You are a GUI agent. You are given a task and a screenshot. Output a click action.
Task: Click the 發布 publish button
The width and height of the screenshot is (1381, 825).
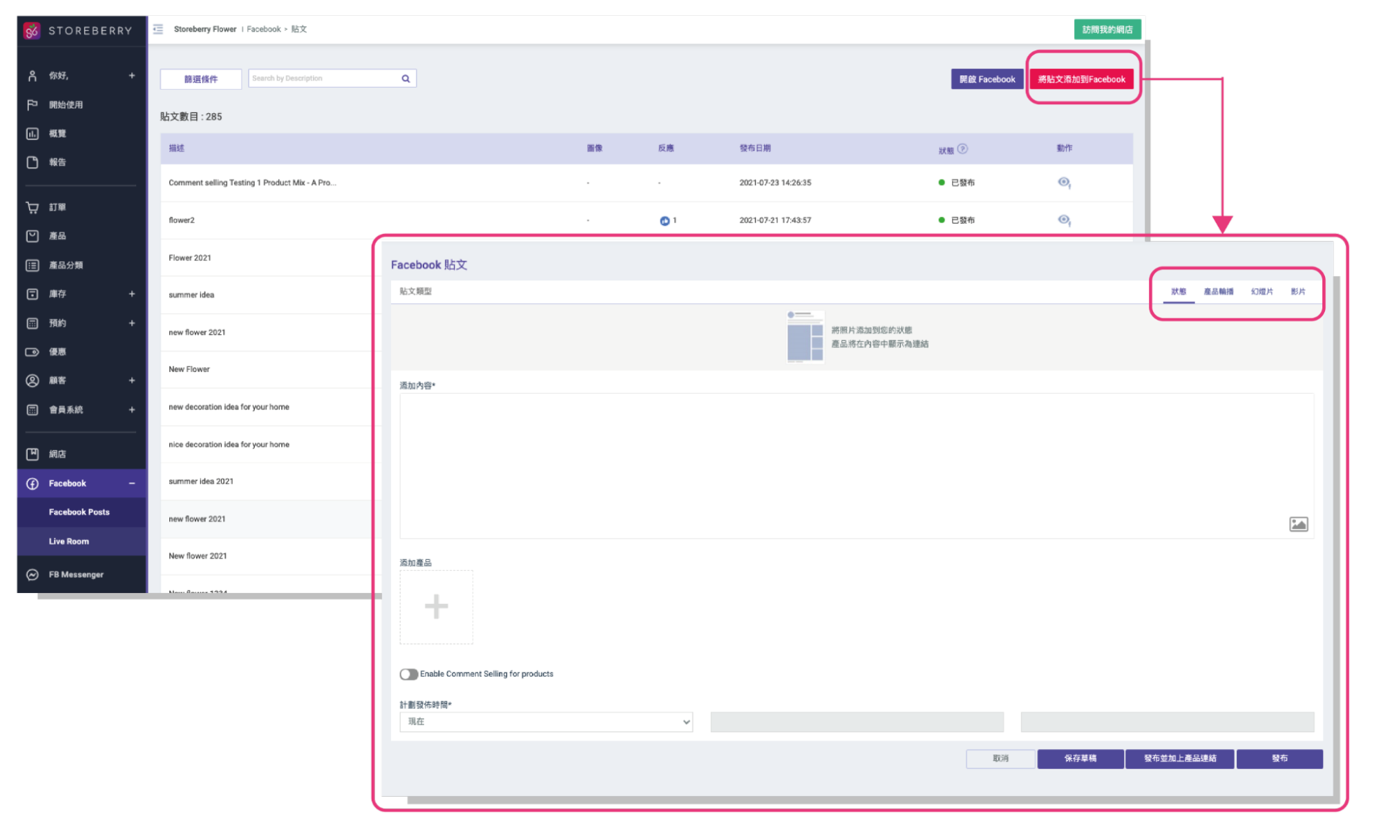click(x=1279, y=759)
